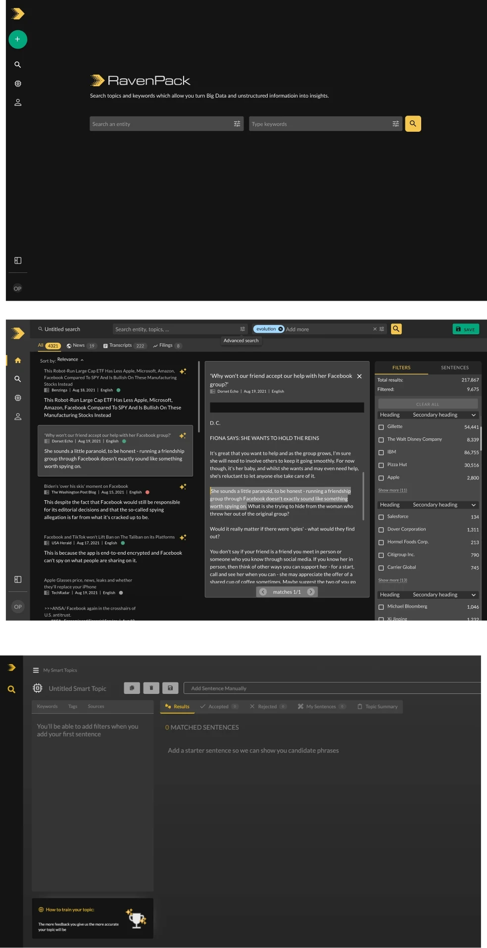Collapse the Heading group containing Michael Bloomberg

click(x=474, y=595)
